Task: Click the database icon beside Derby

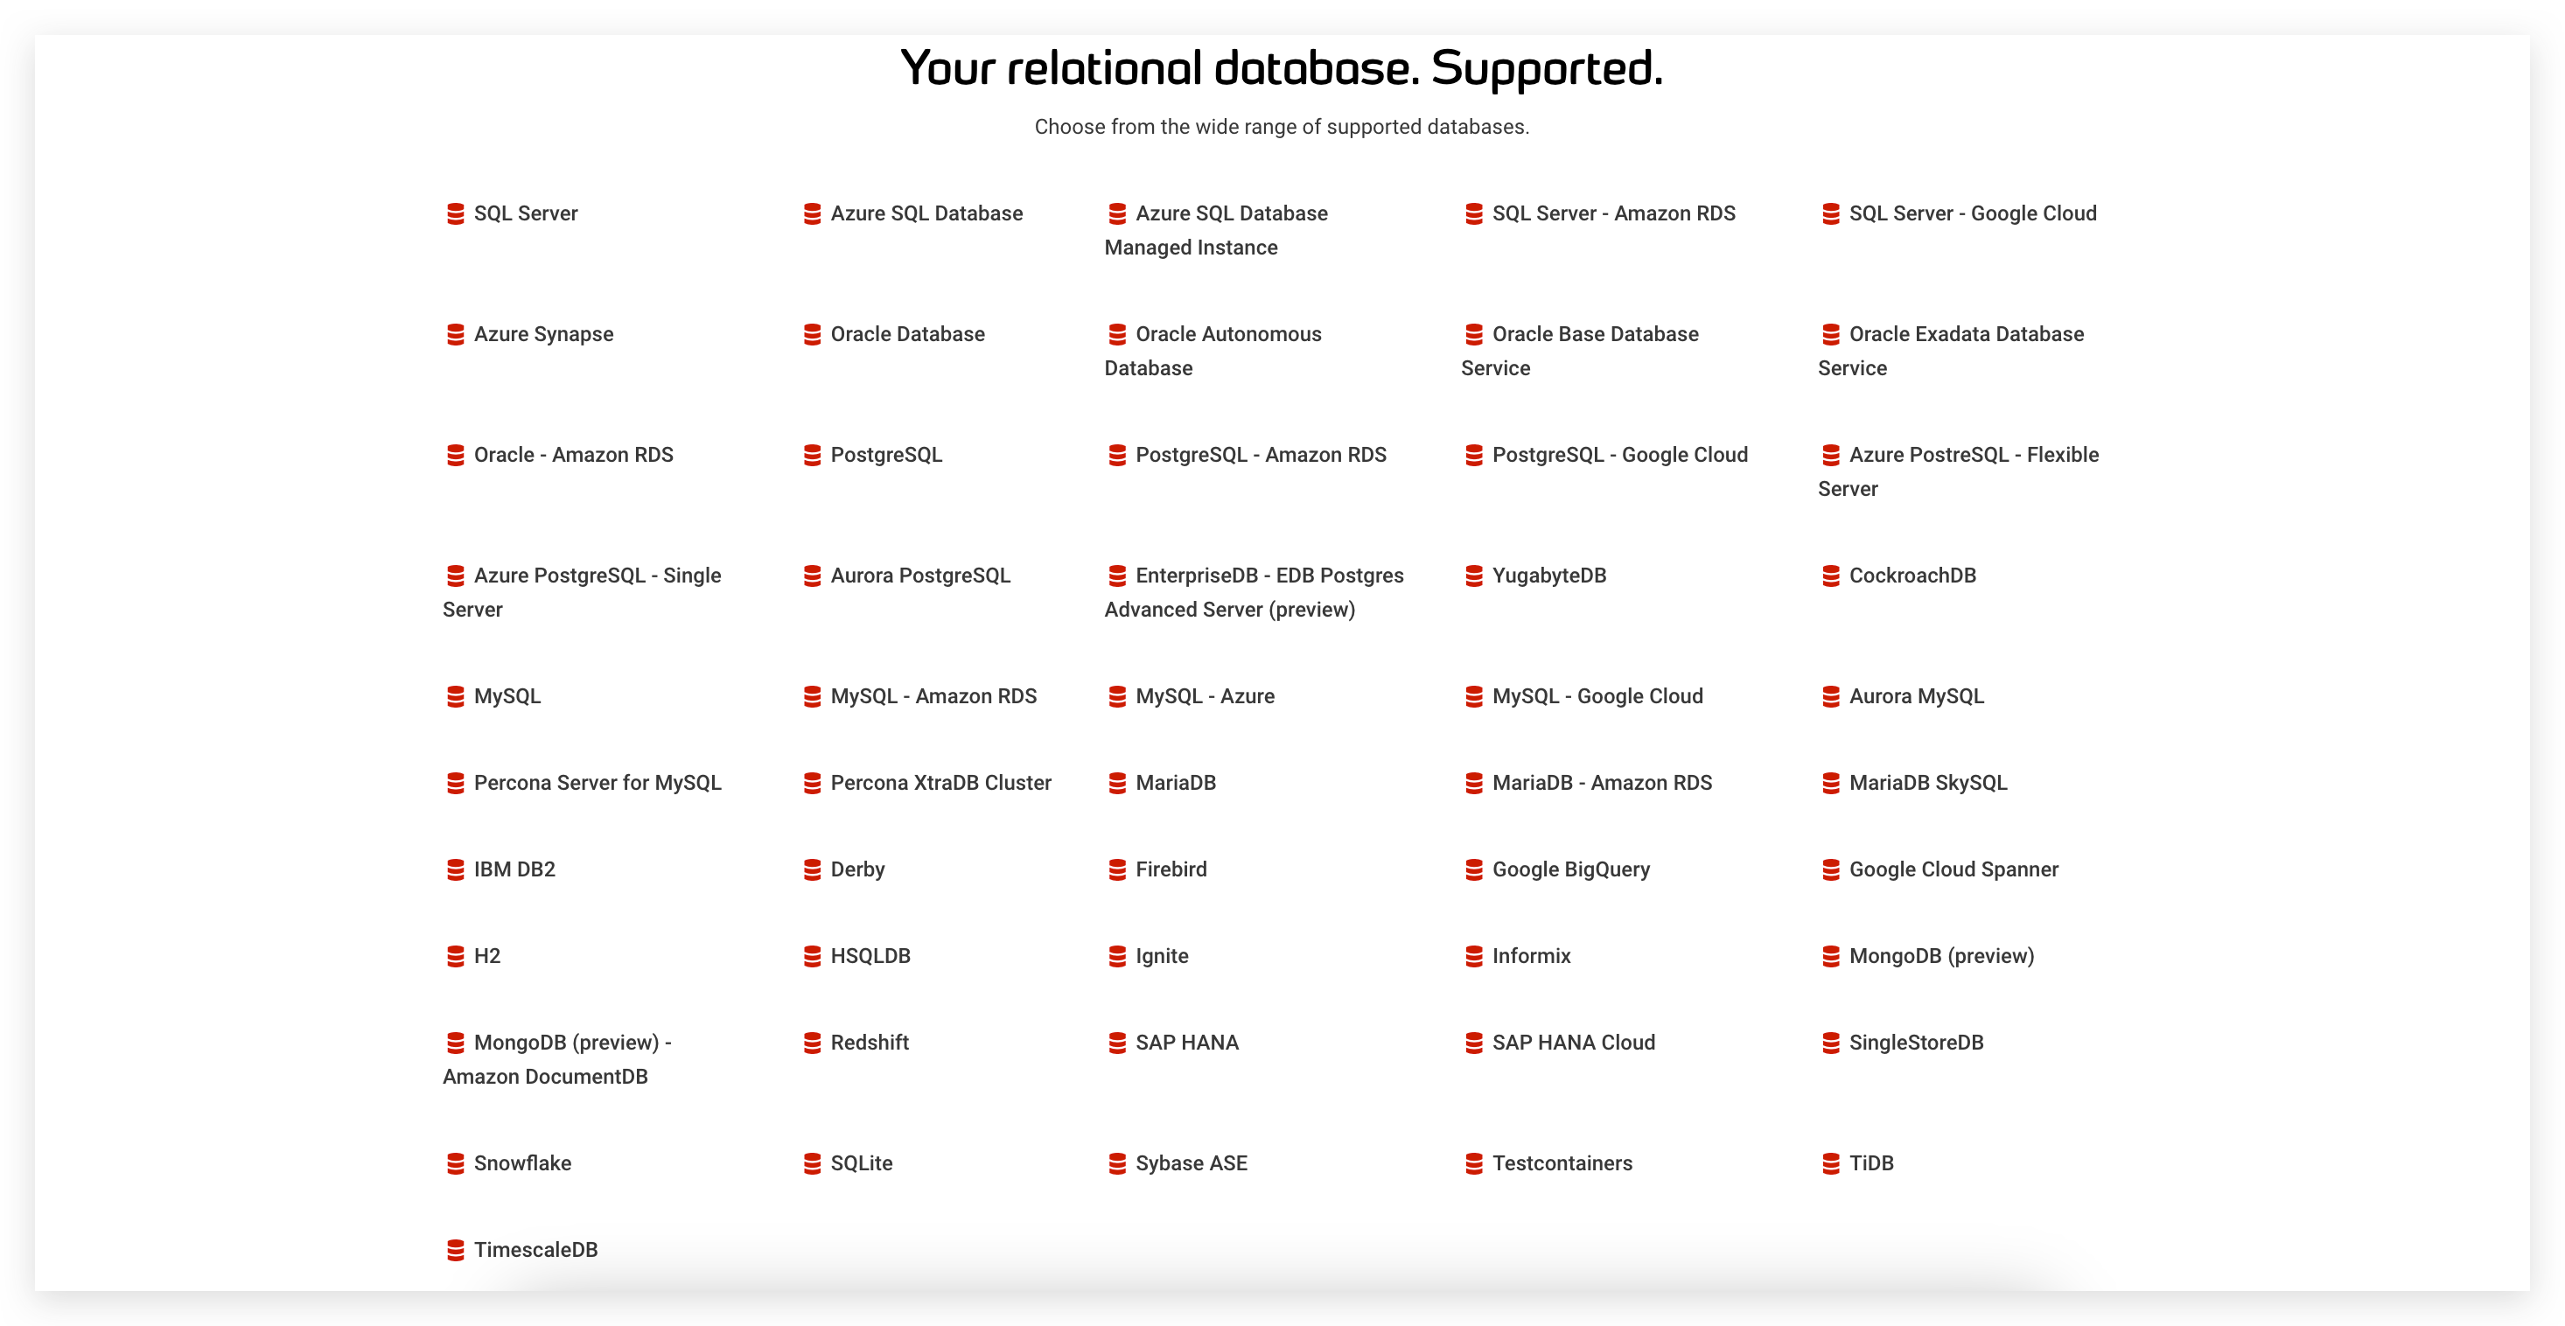Action: tap(813, 869)
